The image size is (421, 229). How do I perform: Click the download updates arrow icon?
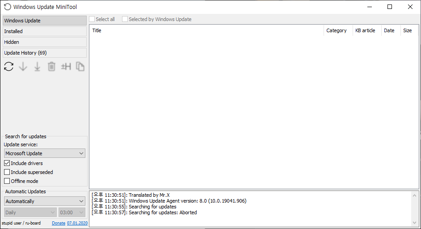click(x=23, y=66)
